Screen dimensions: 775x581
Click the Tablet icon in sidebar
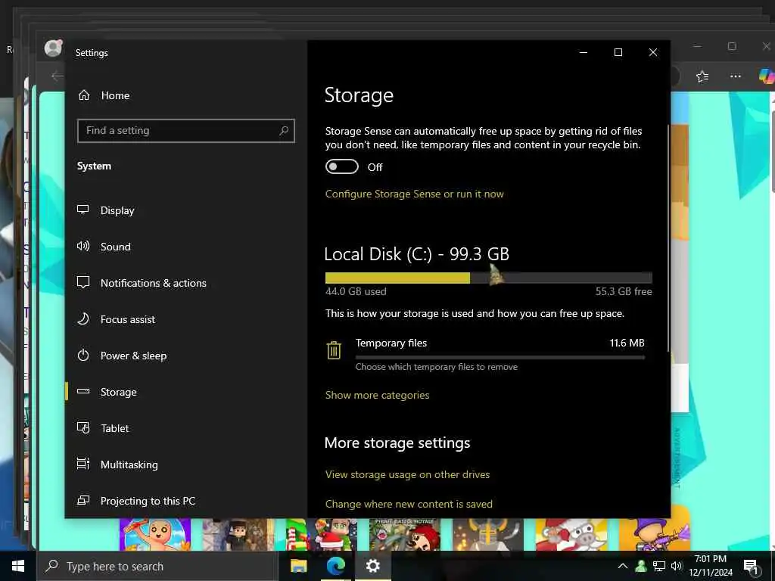tap(83, 427)
